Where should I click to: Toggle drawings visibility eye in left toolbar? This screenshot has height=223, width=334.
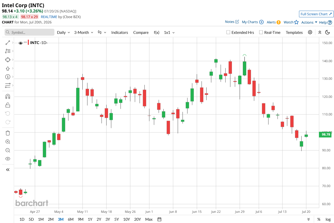(x=8, y=159)
